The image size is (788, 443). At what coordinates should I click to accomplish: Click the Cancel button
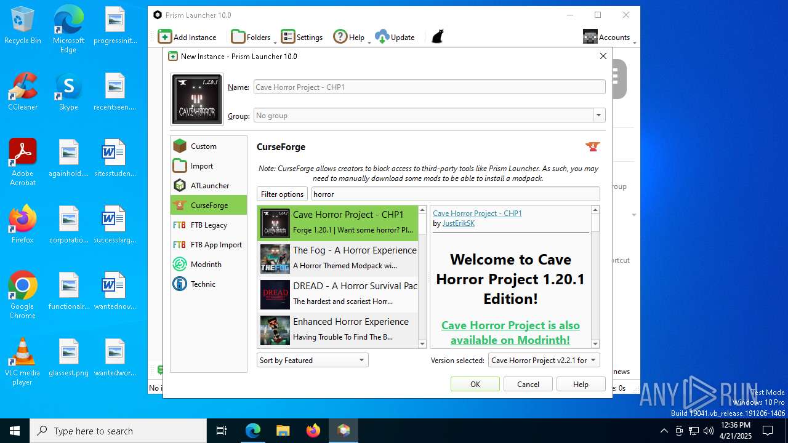pyautogui.click(x=528, y=384)
